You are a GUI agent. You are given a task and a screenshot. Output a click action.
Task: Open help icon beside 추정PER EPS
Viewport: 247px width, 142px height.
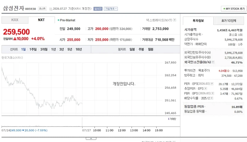pyautogui.click(x=206, y=88)
